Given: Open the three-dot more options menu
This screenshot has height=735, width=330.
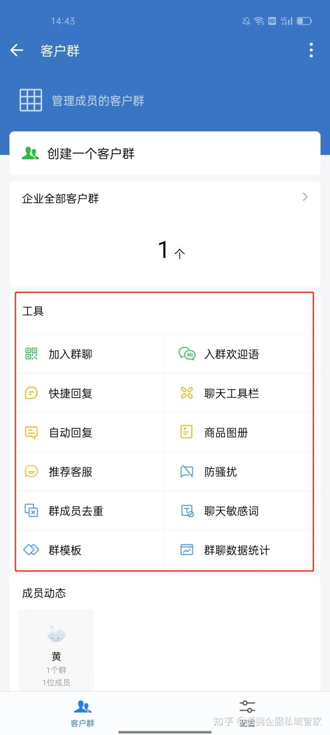Looking at the screenshot, I should 311,50.
